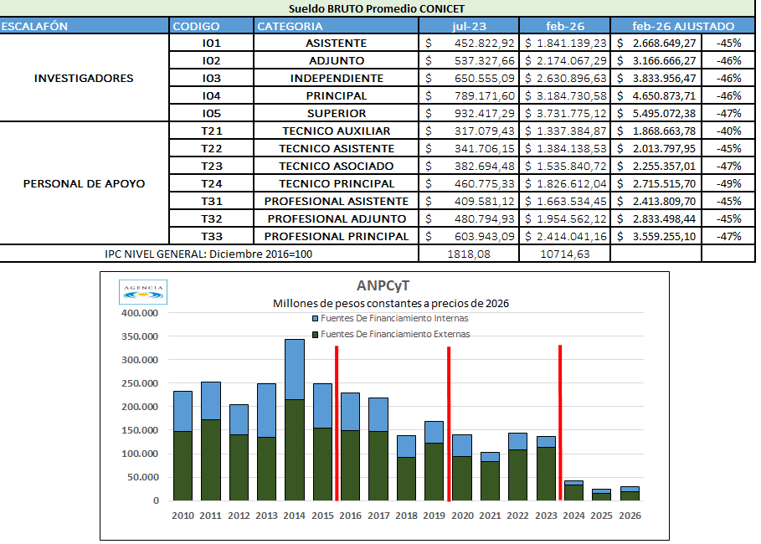Screen dimensions: 761x544
Task: Click the 2019 x-axis year label
Action: point(434,516)
